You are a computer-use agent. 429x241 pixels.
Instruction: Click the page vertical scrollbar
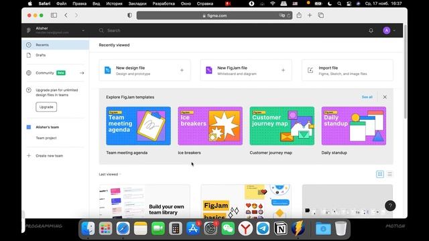point(405,72)
